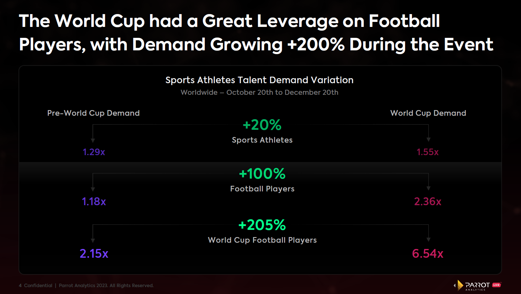Viewport: 521px width, 294px height.
Task: Click the Parrot Analytics logo
Action: pyautogui.click(x=477, y=285)
